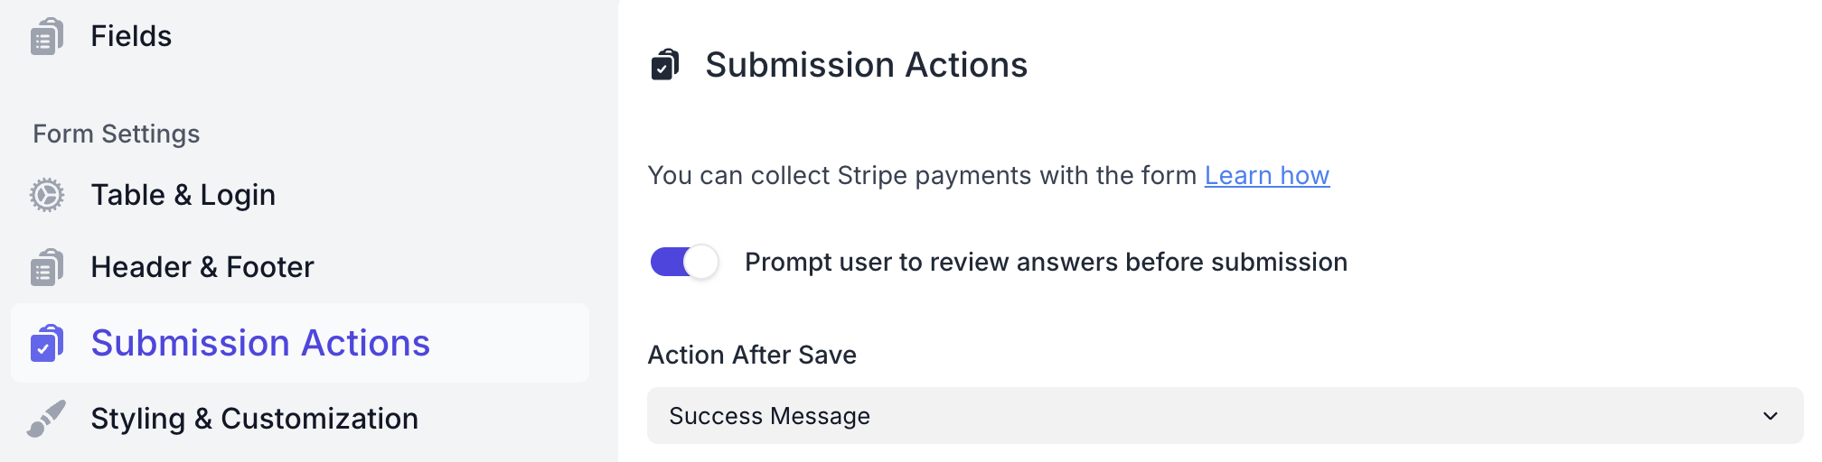This screenshot has height=462, width=1822.
Task: Click the sidebar Submission Actions checkmark icon
Action: click(46, 344)
